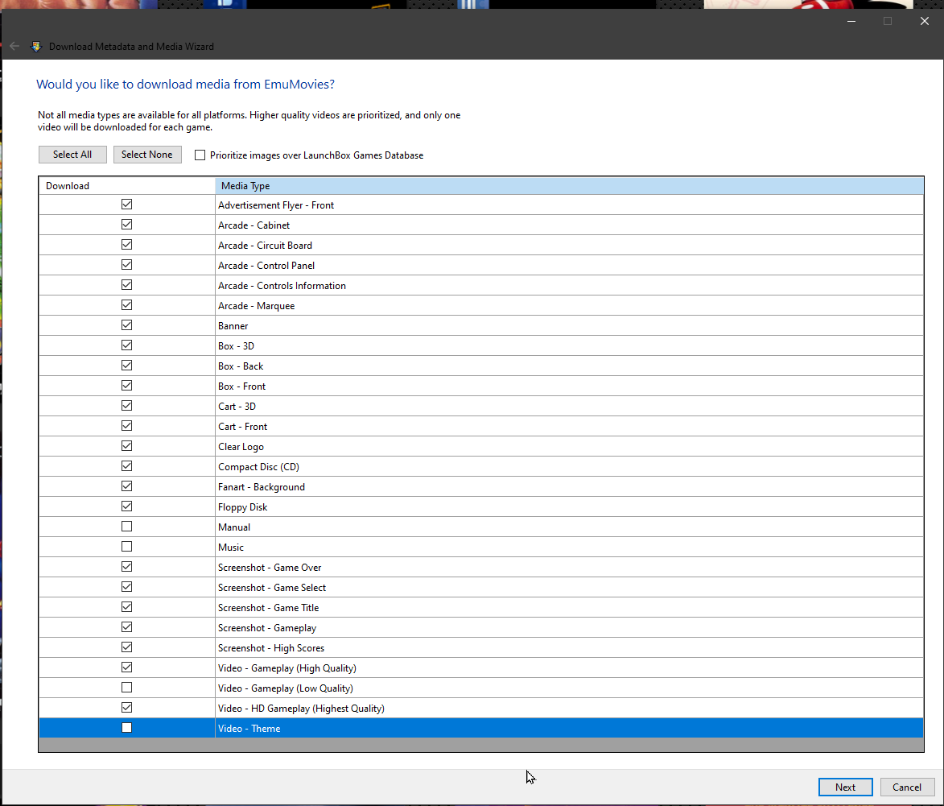Uncheck Box - 3D download
Screen dimensions: 944x806
pos(126,345)
